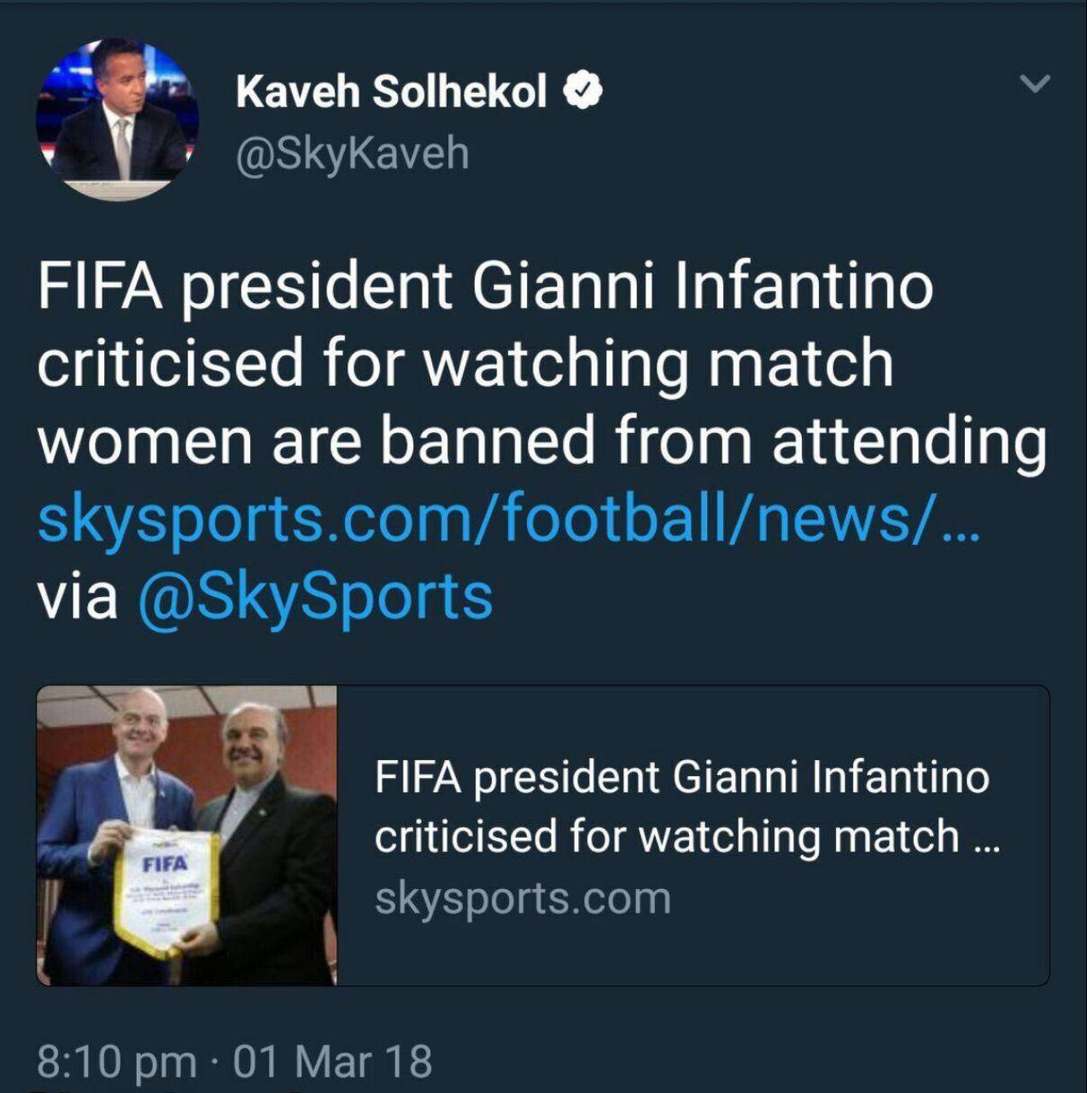
Task: Click the grey skysports.com card domain
Action: [x=523, y=898]
